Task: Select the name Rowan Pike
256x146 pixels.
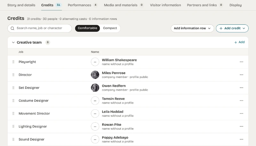Action: point(111,125)
